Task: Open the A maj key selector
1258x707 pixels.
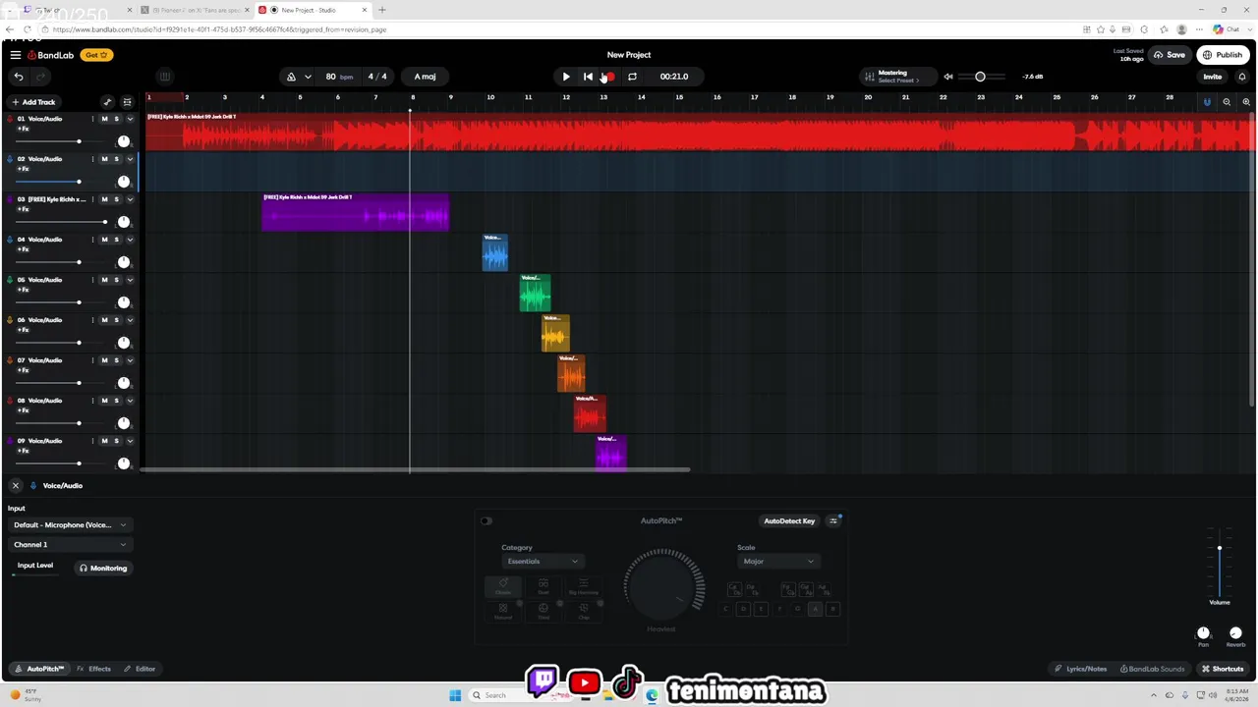Action: point(426,77)
